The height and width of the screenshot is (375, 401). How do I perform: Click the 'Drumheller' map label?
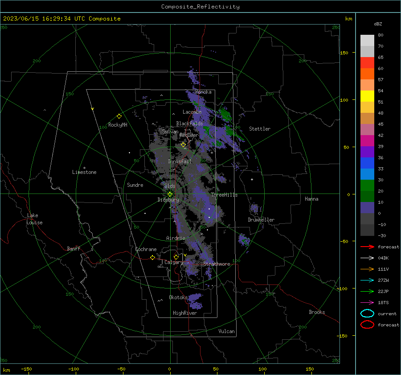(261, 220)
